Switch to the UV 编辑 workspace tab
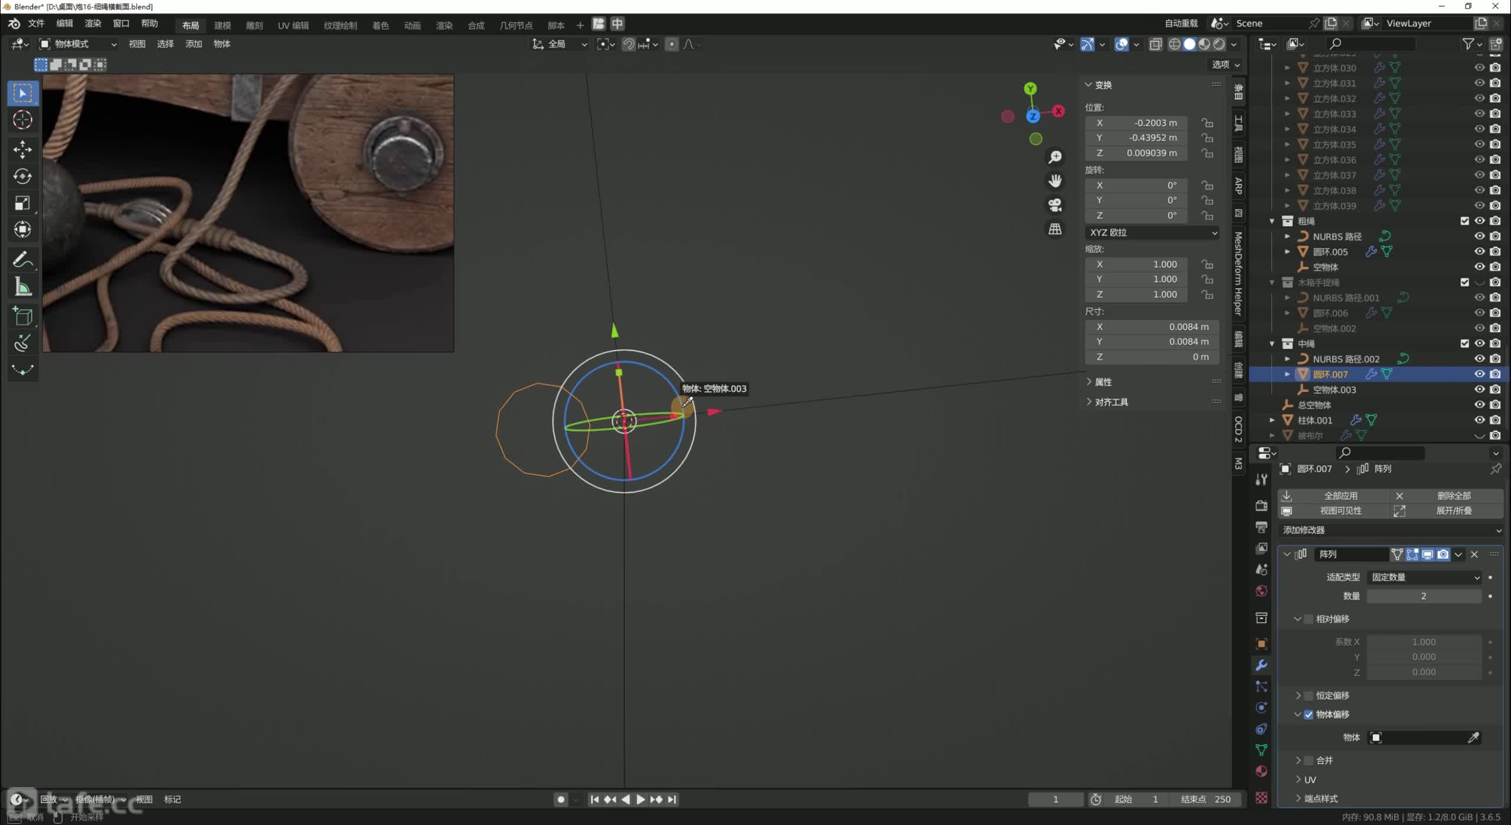Viewport: 1511px width, 825px height. pos(293,25)
